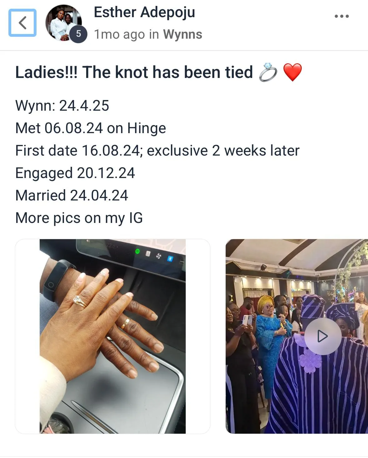
Task: Click the "Wynn: 24.4.25" line
Action: coord(62,106)
